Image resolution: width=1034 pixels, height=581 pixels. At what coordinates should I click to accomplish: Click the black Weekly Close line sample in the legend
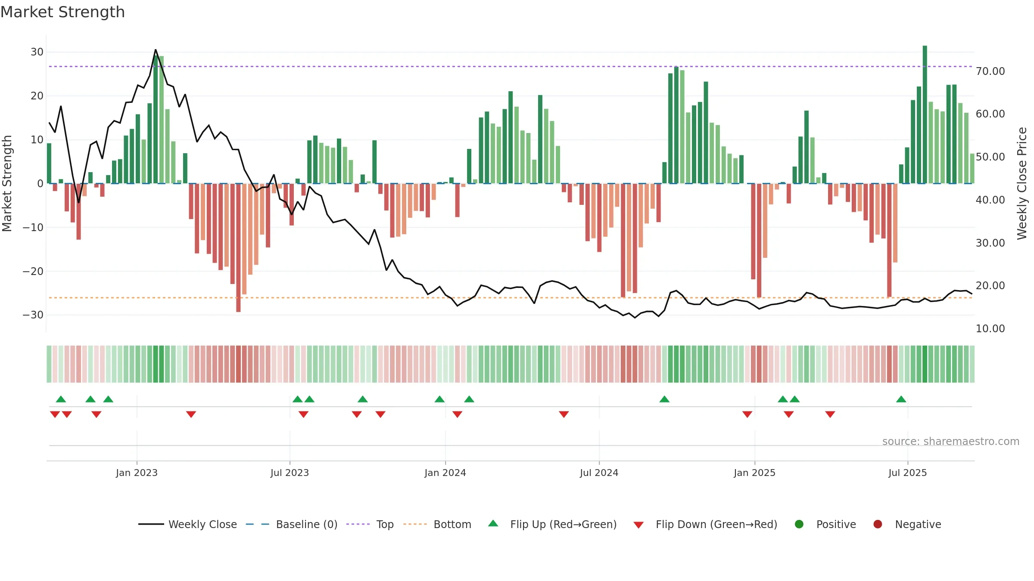151,524
